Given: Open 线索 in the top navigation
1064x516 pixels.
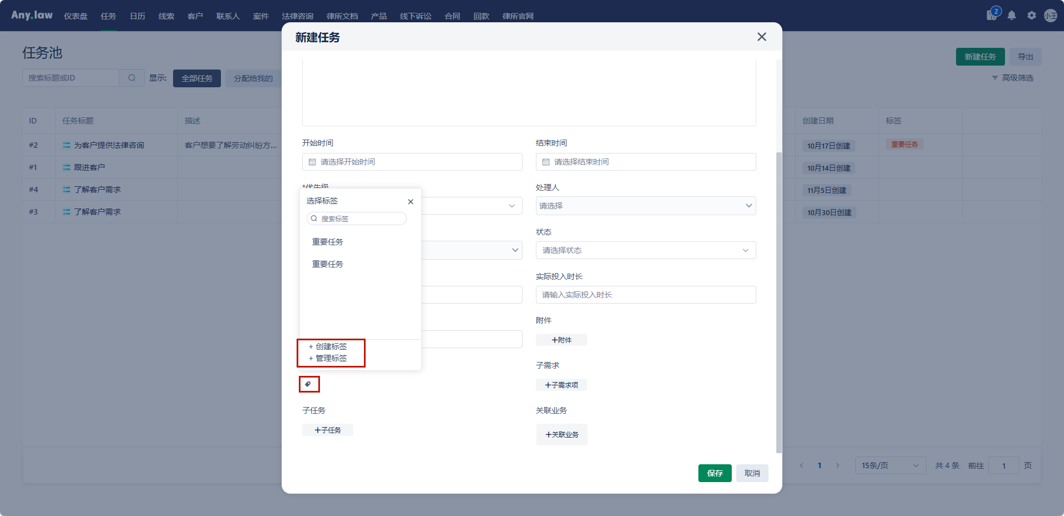Looking at the screenshot, I should [x=166, y=16].
